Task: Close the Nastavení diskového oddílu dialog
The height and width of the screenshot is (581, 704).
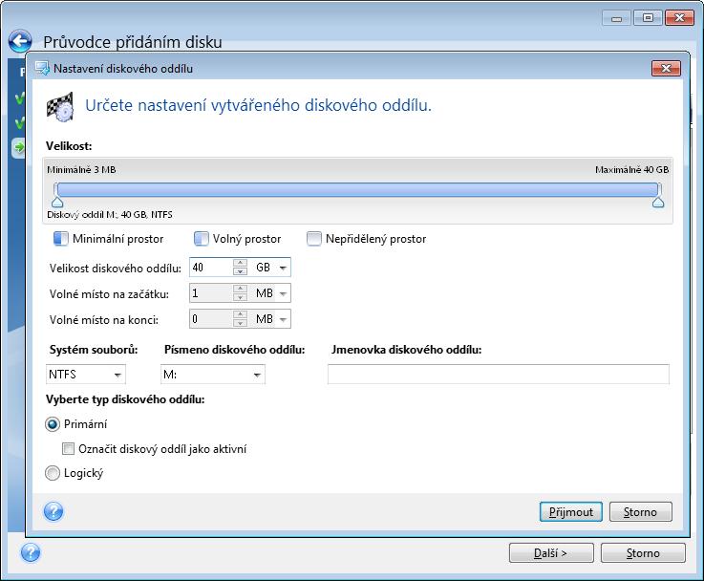Action: pyautogui.click(x=667, y=68)
